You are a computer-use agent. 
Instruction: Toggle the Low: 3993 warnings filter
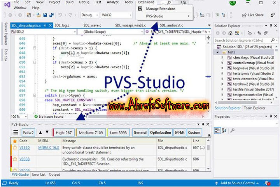pos(118,132)
